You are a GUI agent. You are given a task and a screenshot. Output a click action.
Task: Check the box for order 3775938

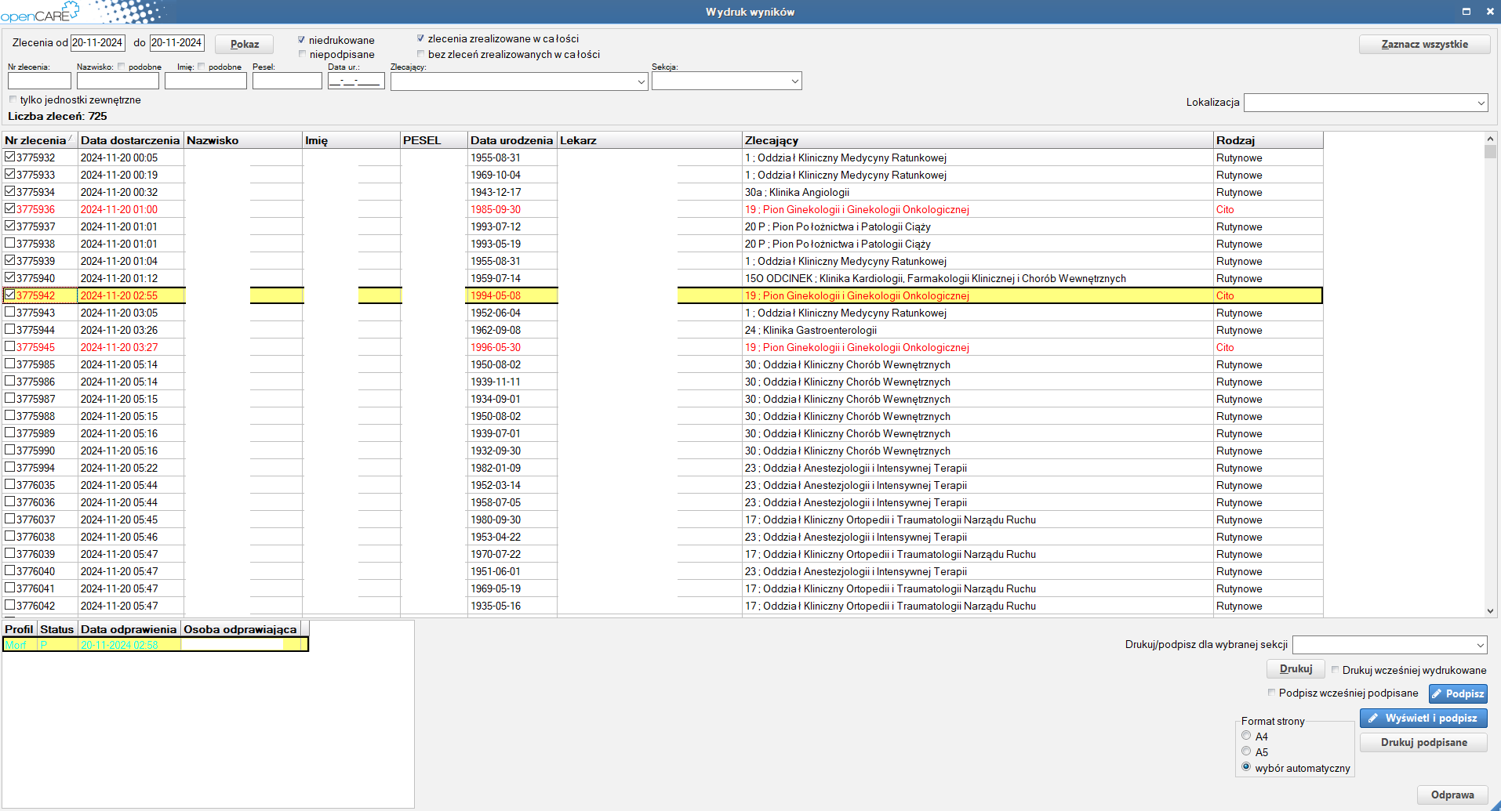coord(10,244)
